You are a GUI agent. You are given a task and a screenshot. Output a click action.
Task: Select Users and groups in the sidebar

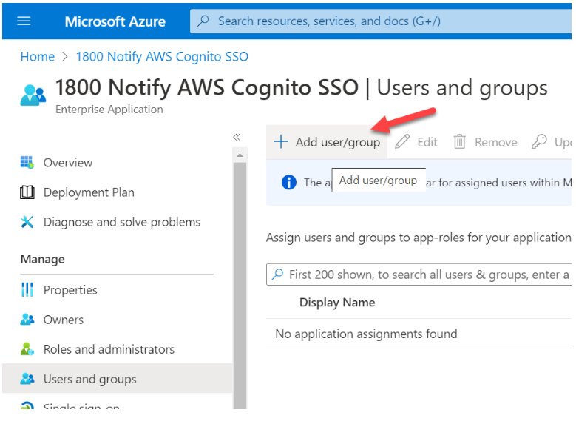tap(117, 379)
